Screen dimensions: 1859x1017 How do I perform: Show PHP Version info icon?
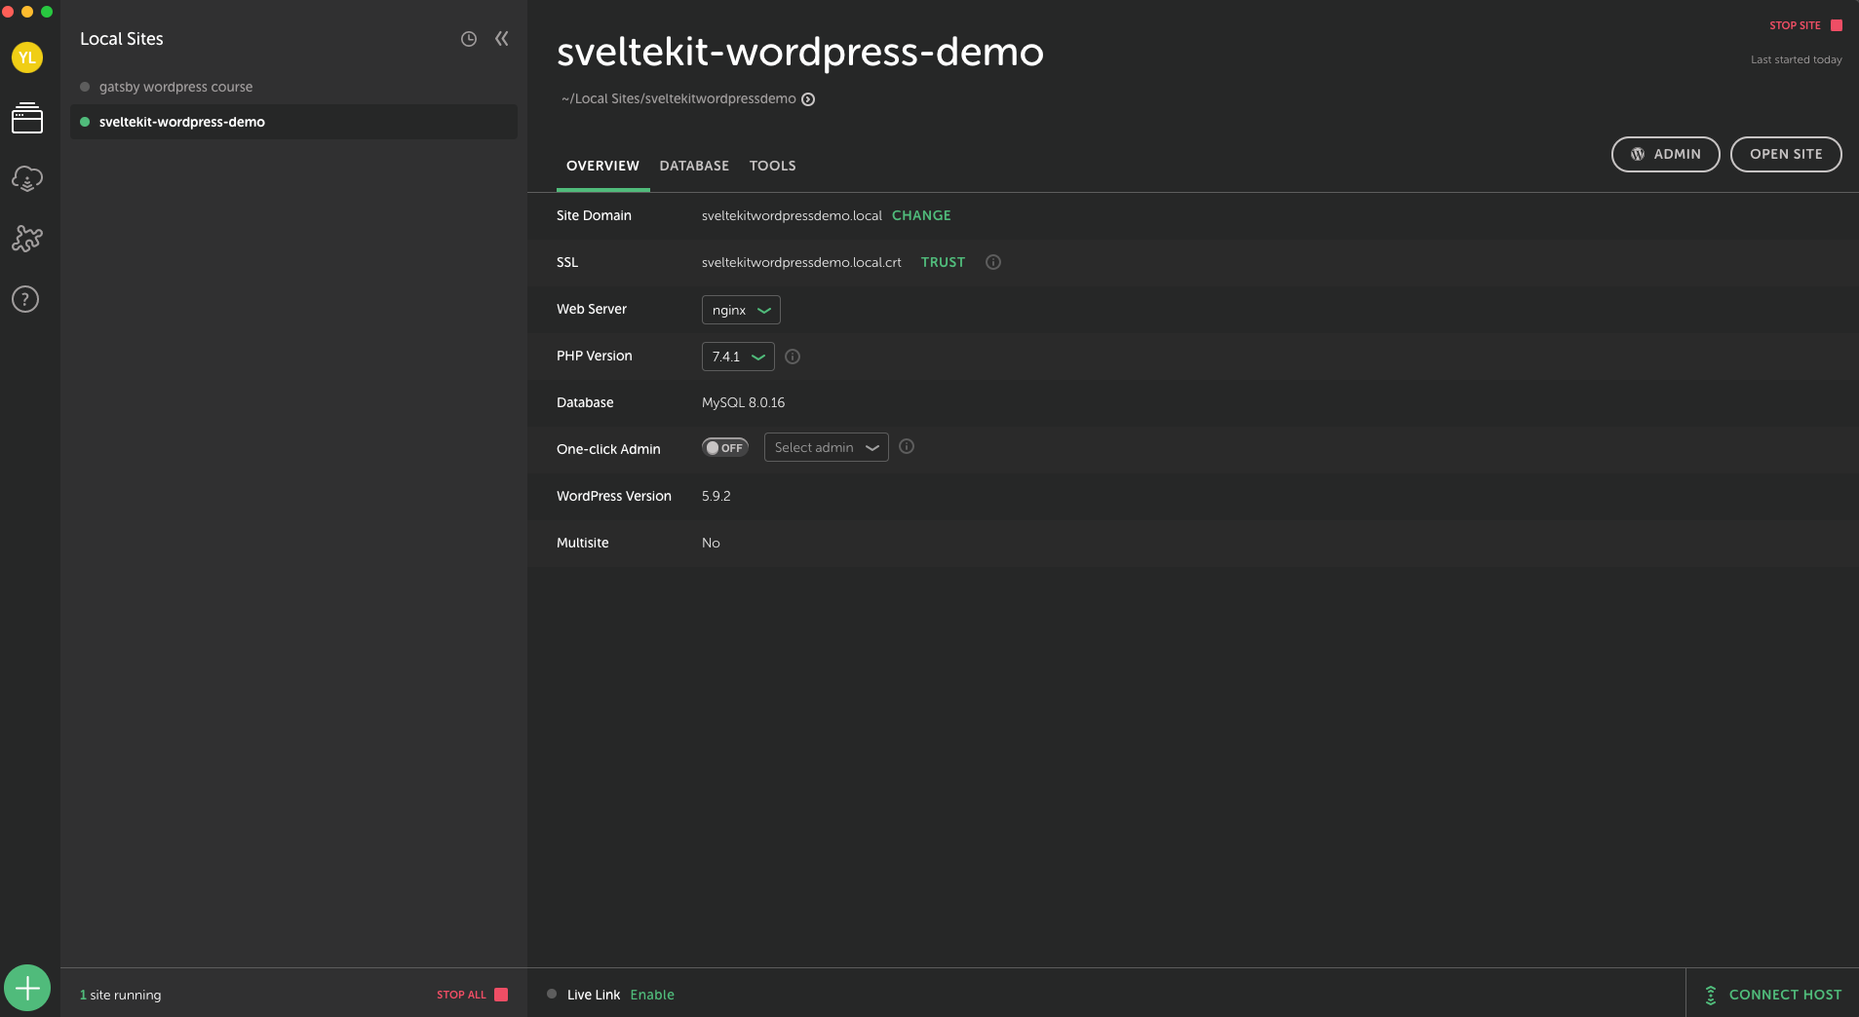[x=793, y=357]
